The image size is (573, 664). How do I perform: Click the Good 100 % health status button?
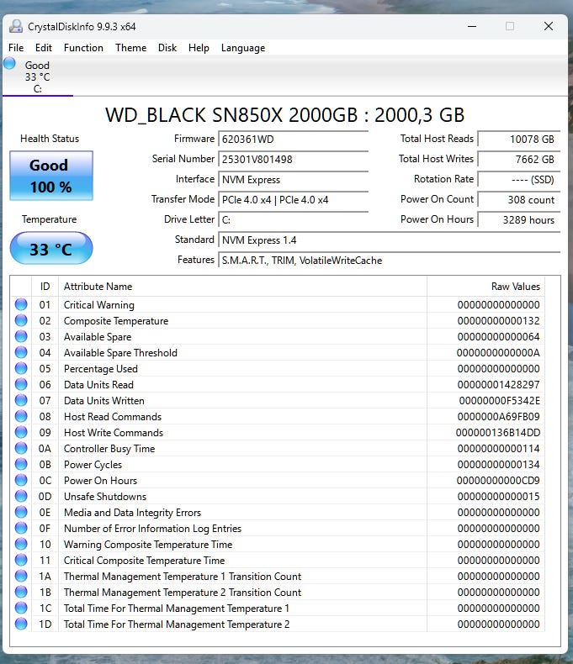point(51,176)
